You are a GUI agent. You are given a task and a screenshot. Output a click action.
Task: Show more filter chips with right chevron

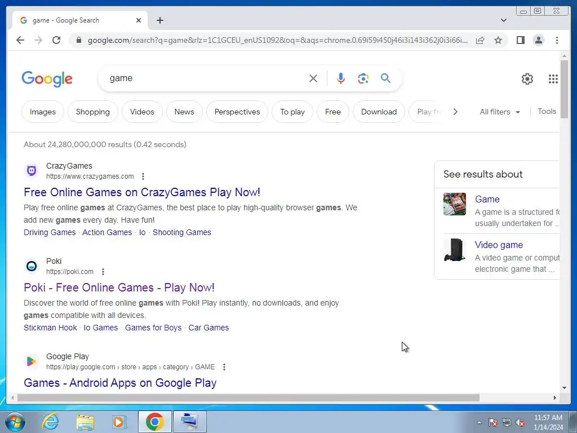(x=455, y=112)
